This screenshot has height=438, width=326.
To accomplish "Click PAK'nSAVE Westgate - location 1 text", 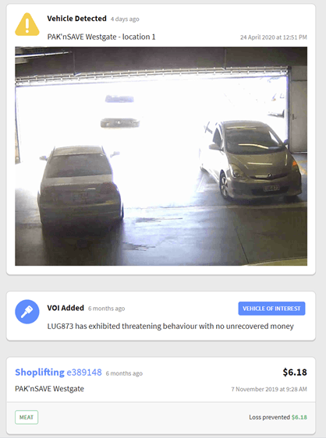I will point(101,37).
